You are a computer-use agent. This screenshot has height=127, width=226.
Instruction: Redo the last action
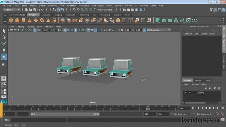tap(43, 10)
